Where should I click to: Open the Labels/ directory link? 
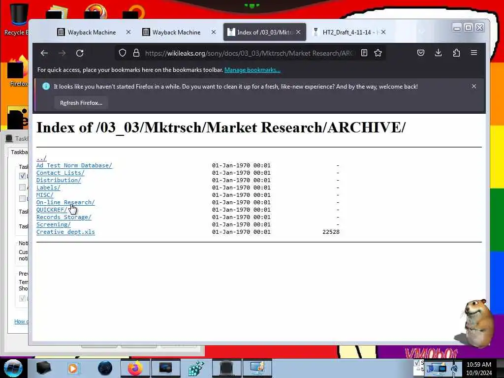(x=48, y=188)
